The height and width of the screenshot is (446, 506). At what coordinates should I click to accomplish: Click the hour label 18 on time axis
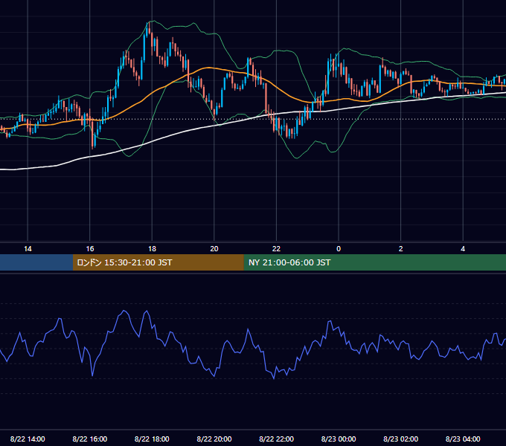pos(152,249)
